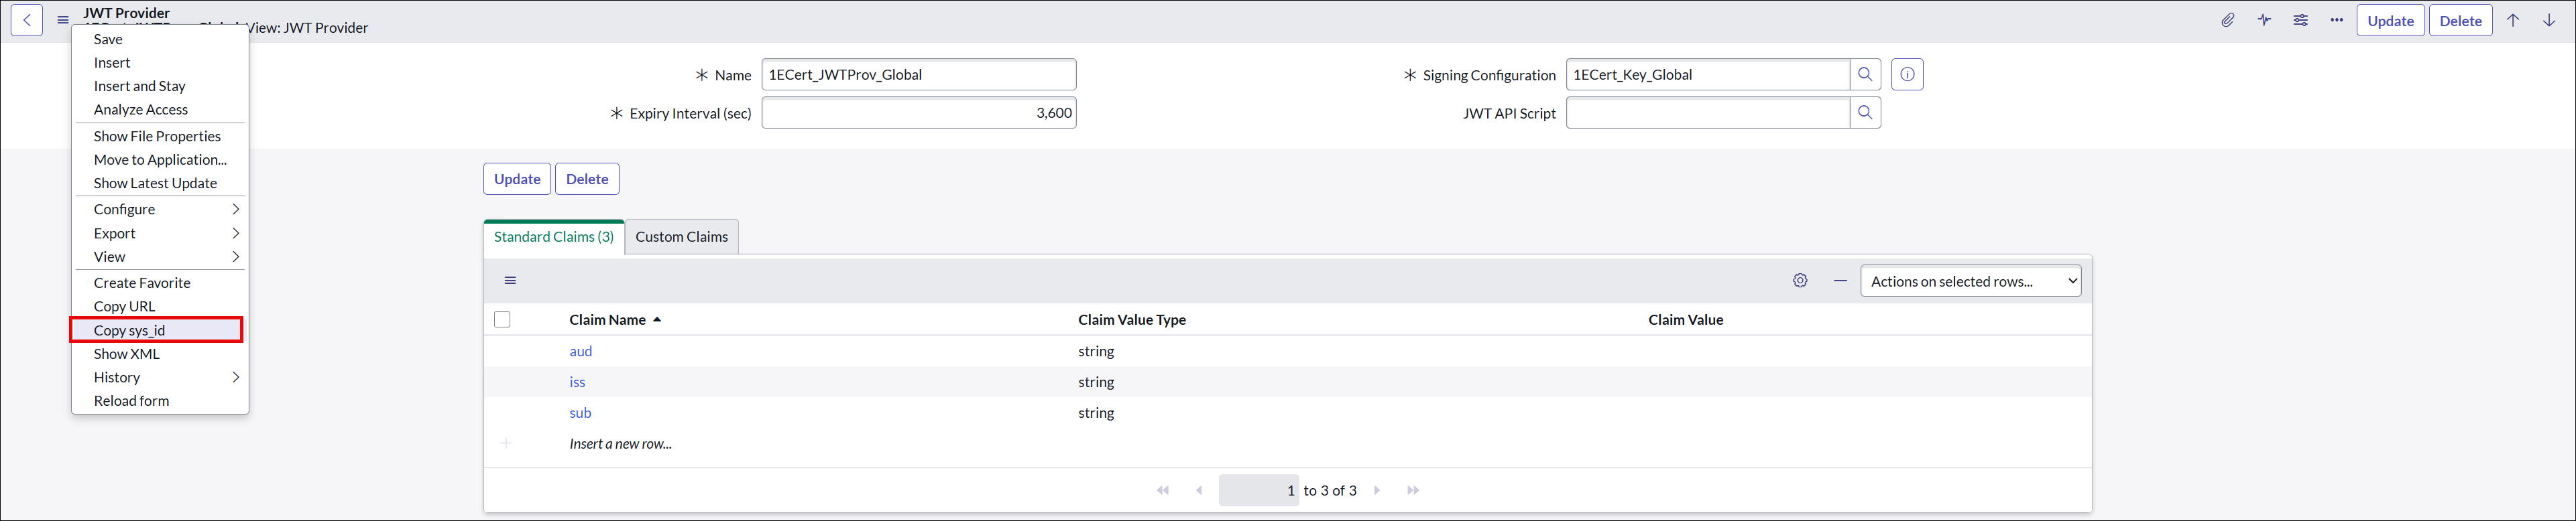The height and width of the screenshot is (521, 2576).
Task: Expand the Configure submenu
Action: pos(160,210)
